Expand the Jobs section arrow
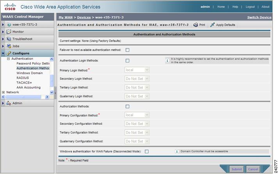Image resolution: width=278 pixels, height=174 pixels. pos(3,46)
